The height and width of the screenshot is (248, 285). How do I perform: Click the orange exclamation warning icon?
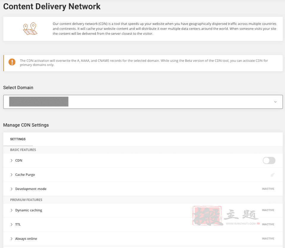[x=12, y=62]
